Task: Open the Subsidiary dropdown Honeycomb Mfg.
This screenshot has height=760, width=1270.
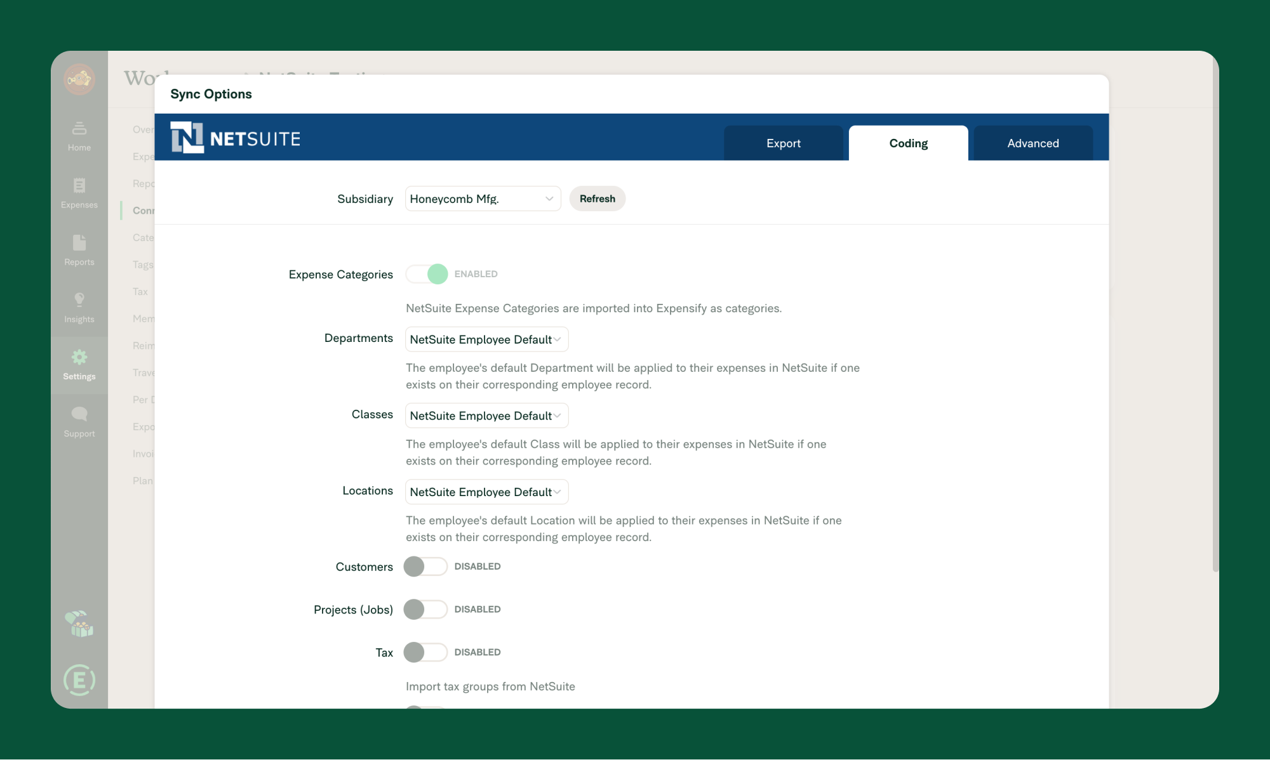Action: (483, 199)
